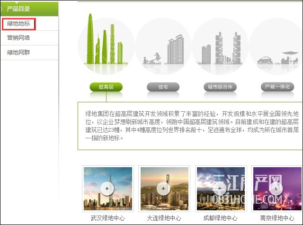Click the 南京绿地中心 caption
The image size is (303, 225).
point(277,218)
